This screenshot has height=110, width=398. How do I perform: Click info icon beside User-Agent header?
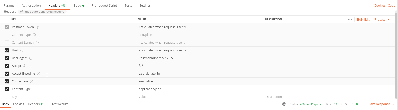pos(31,58)
